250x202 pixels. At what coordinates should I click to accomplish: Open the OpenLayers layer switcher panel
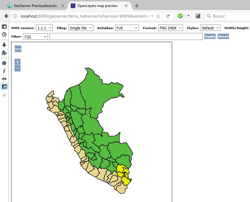[x=18, y=49]
